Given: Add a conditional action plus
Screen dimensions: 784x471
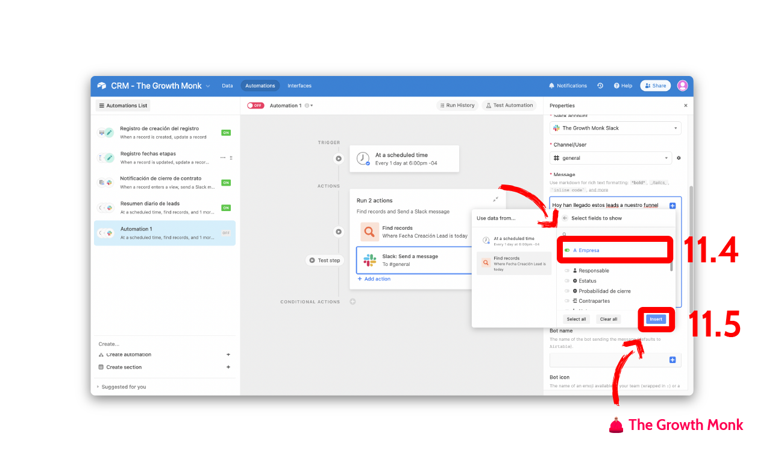Looking at the screenshot, I should [x=353, y=302].
